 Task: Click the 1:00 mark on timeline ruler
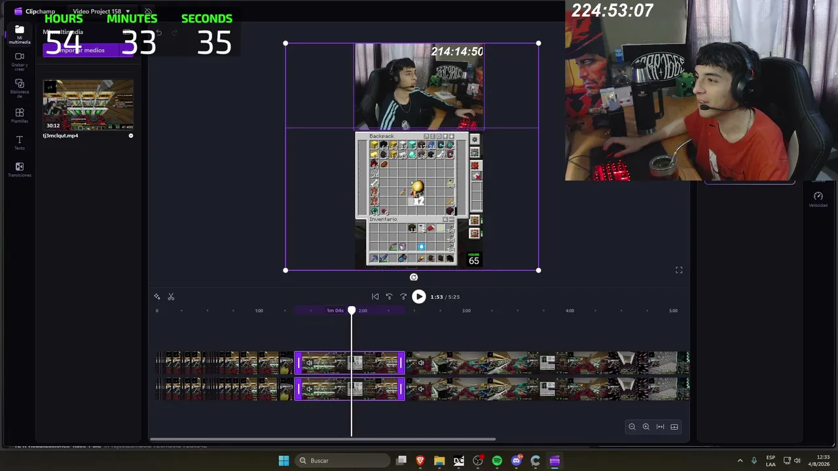click(259, 311)
